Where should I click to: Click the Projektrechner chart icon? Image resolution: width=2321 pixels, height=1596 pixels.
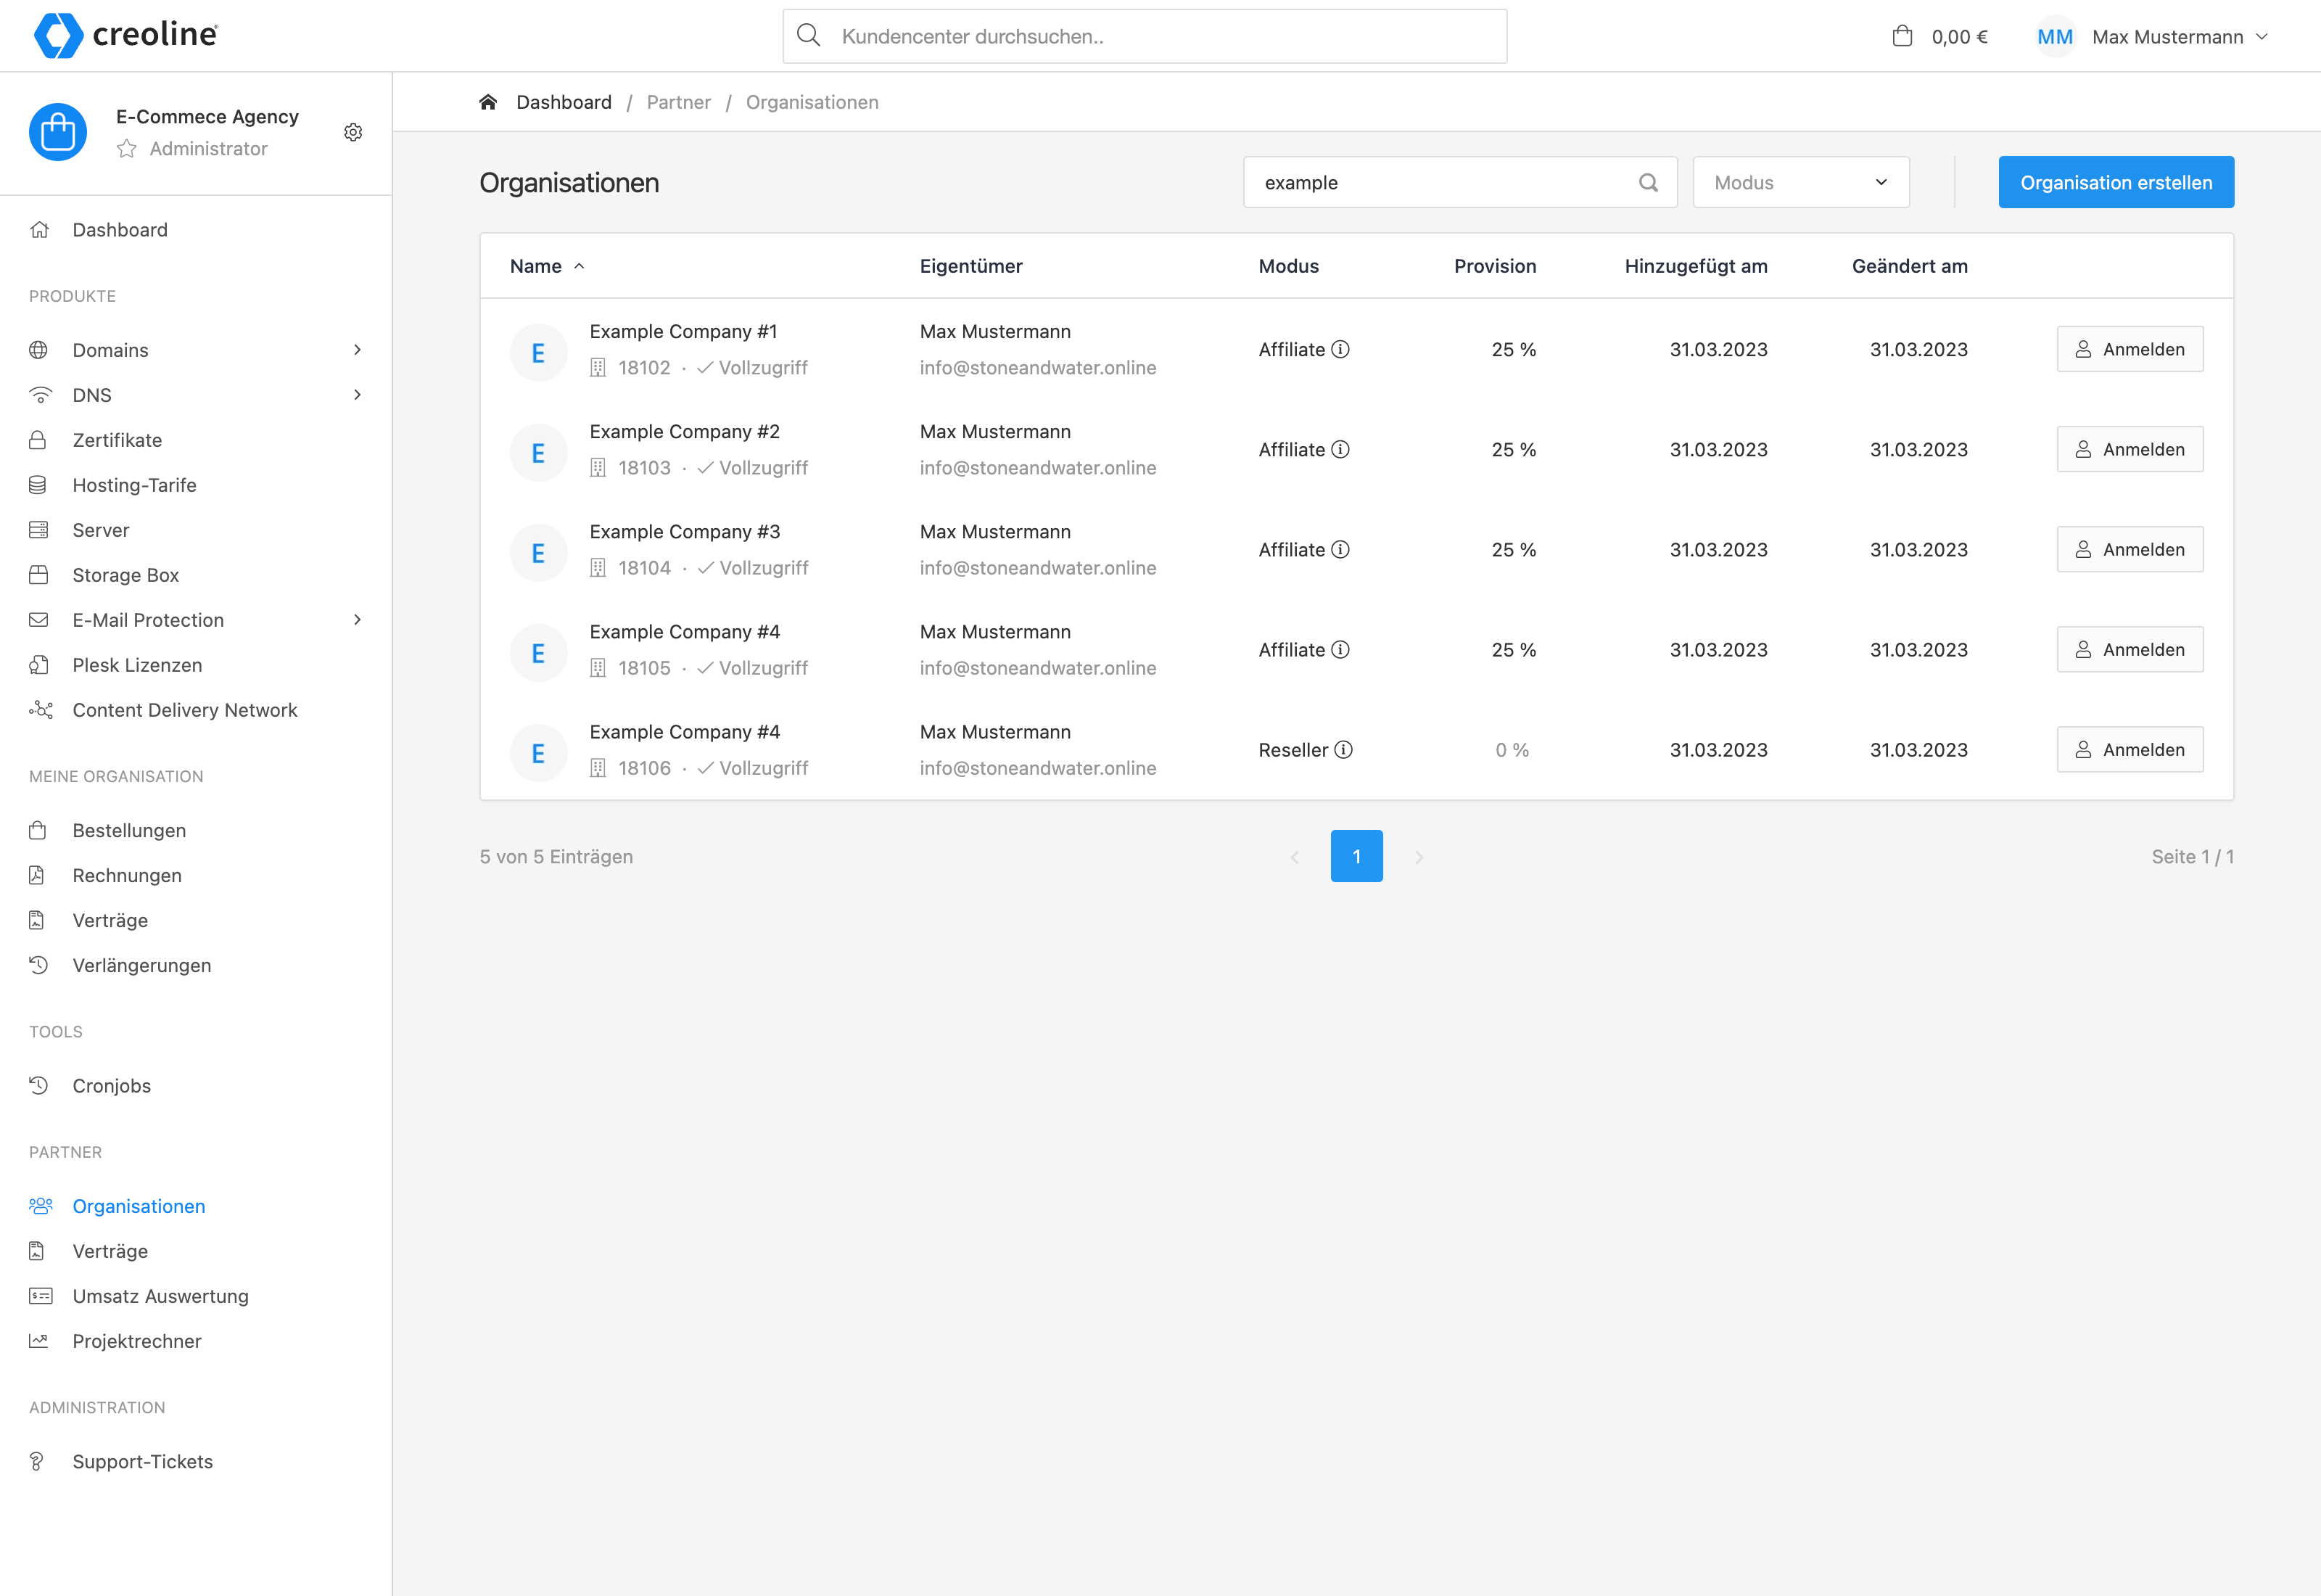(x=38, y=1341)
